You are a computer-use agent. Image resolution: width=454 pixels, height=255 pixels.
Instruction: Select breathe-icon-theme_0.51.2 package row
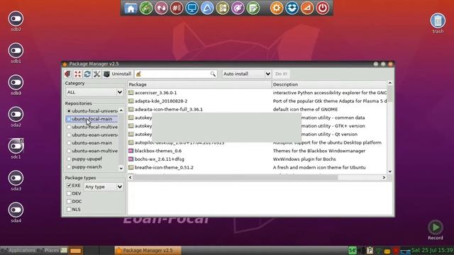[x=257, y=168]
